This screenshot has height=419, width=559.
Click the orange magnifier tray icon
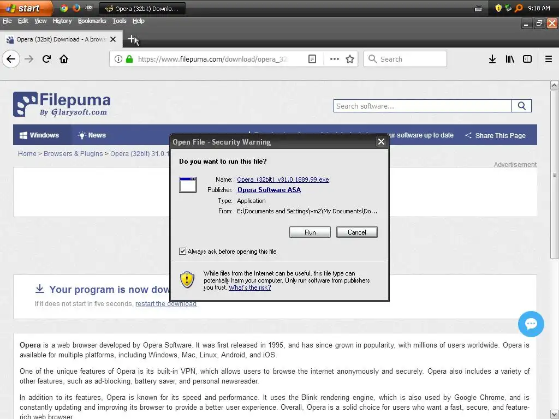pyautogui.click(x=519, y=8)
